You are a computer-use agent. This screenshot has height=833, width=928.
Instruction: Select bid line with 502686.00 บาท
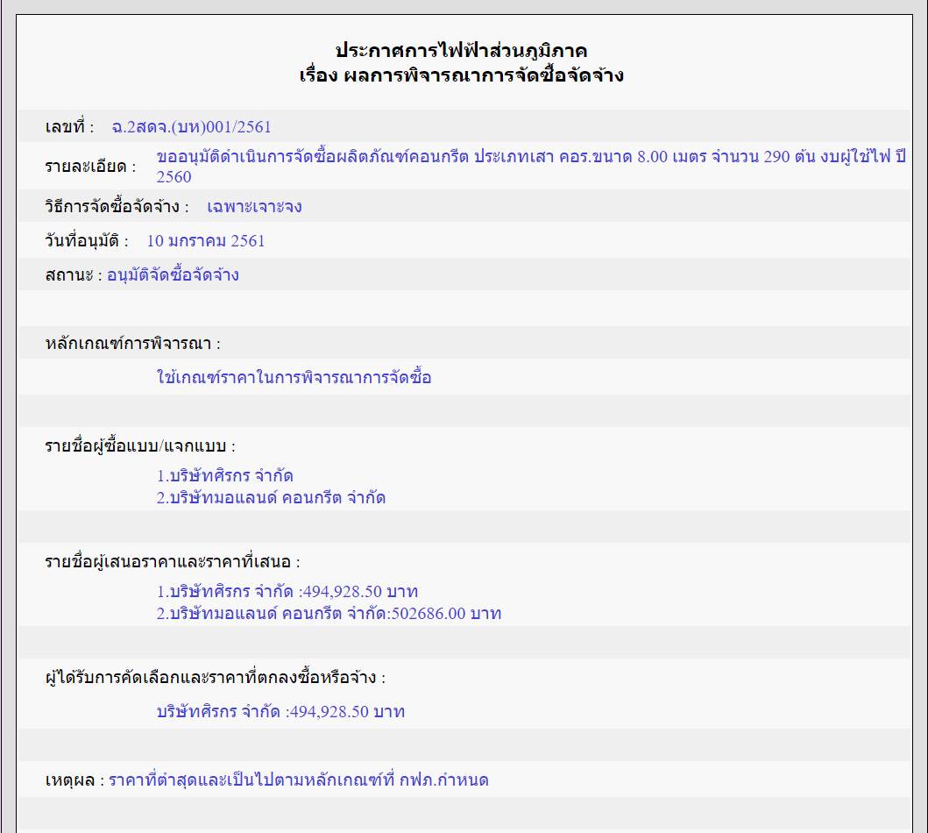point(329,614)
